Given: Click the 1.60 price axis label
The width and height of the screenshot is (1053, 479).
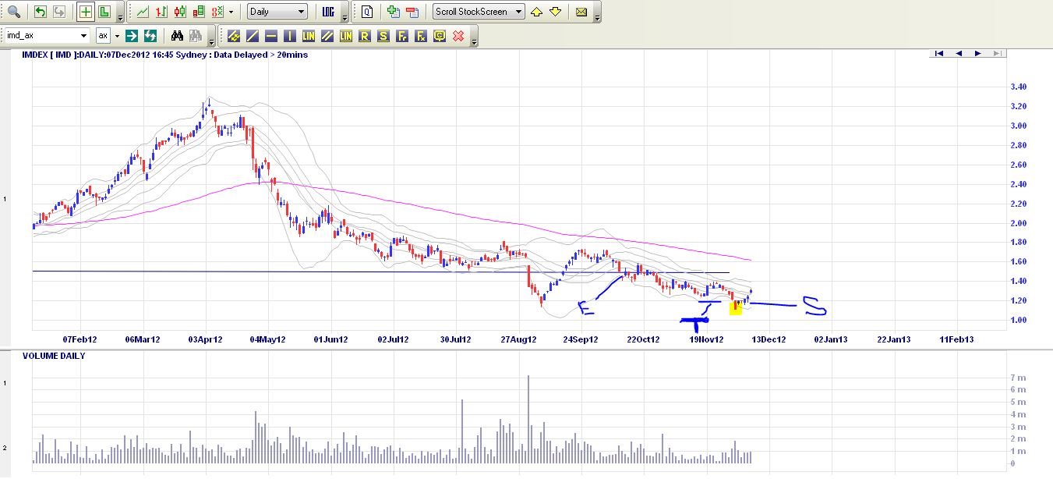Looking at the screenshot, I should coord(1018,261).
